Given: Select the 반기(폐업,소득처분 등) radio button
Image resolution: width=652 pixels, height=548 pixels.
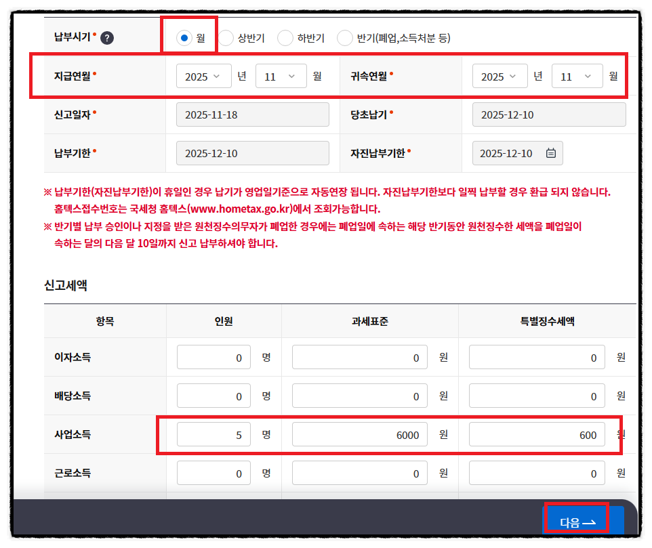Looking at the screenshot, I should click(345, 38).
